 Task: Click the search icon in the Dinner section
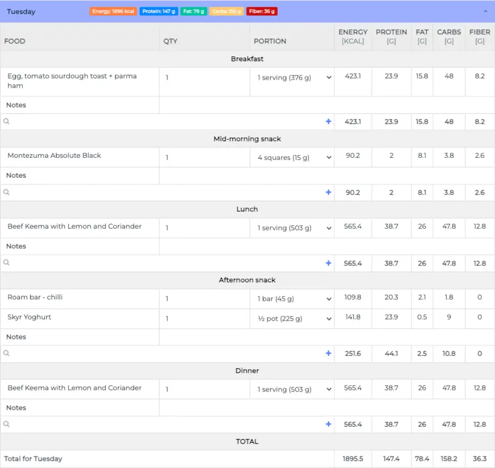pos(6,424)
